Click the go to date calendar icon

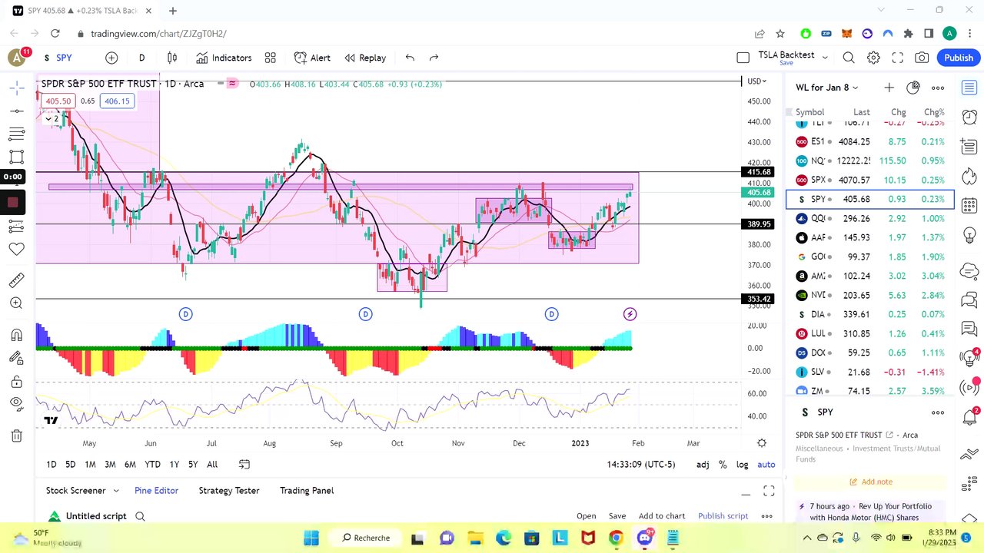[x=244, y=464]
